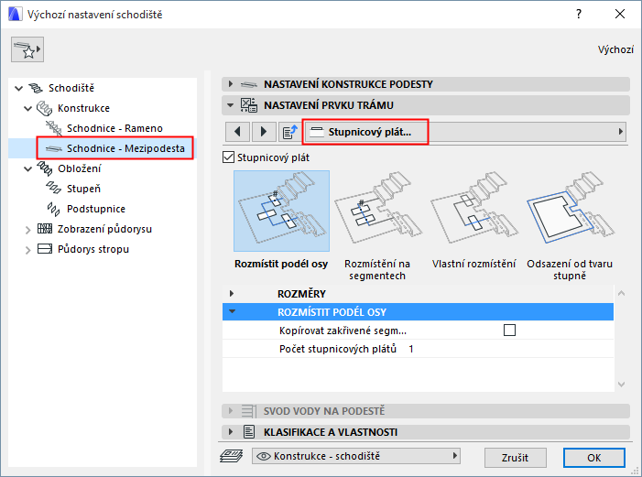Enable Kopírovat zakřivené segmenty checkbox
Image resolution: width=642 pixels, height=477 pixels.
[509, 330]
